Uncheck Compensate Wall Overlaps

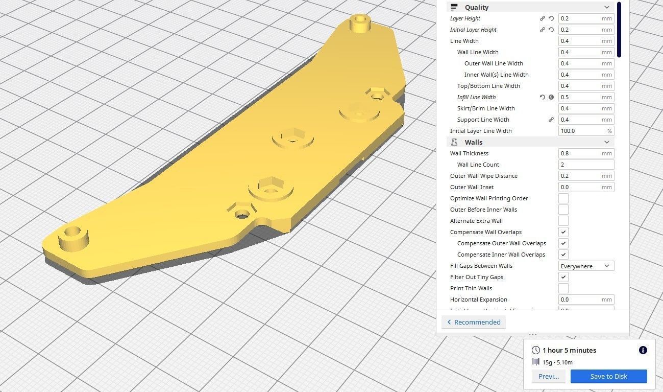pyautogui.click(x=563, y=232)
